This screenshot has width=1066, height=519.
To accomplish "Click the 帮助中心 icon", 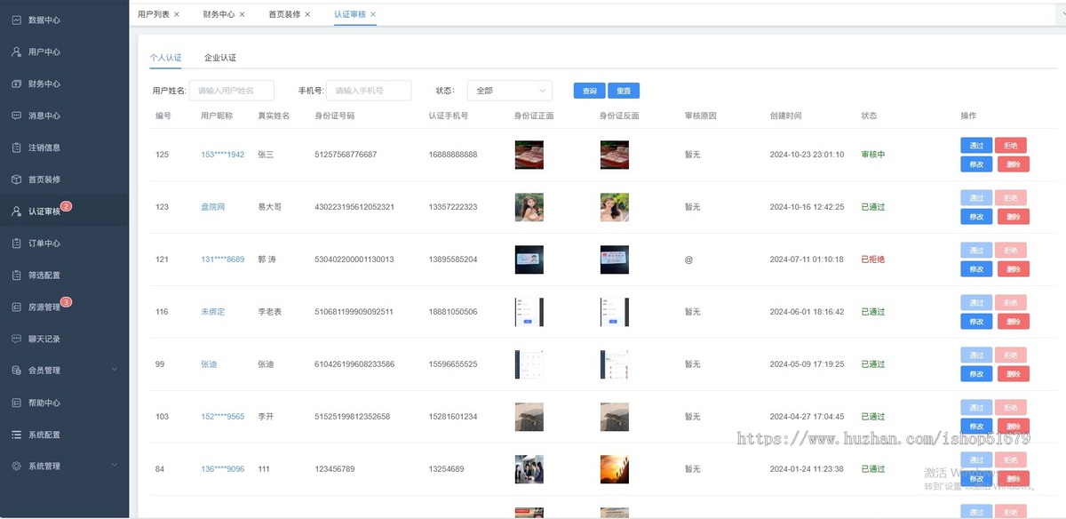I will click(x=16, y=403).
